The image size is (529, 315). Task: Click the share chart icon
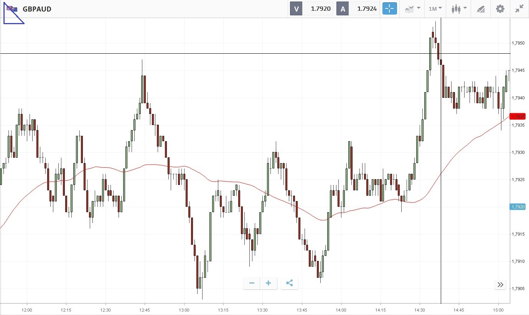(290, 283)
